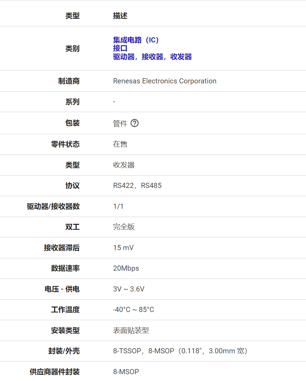Select the 表面贴装型 mounting type value
Viewport: 306px width, 381px height.
[x=131, y=330]
